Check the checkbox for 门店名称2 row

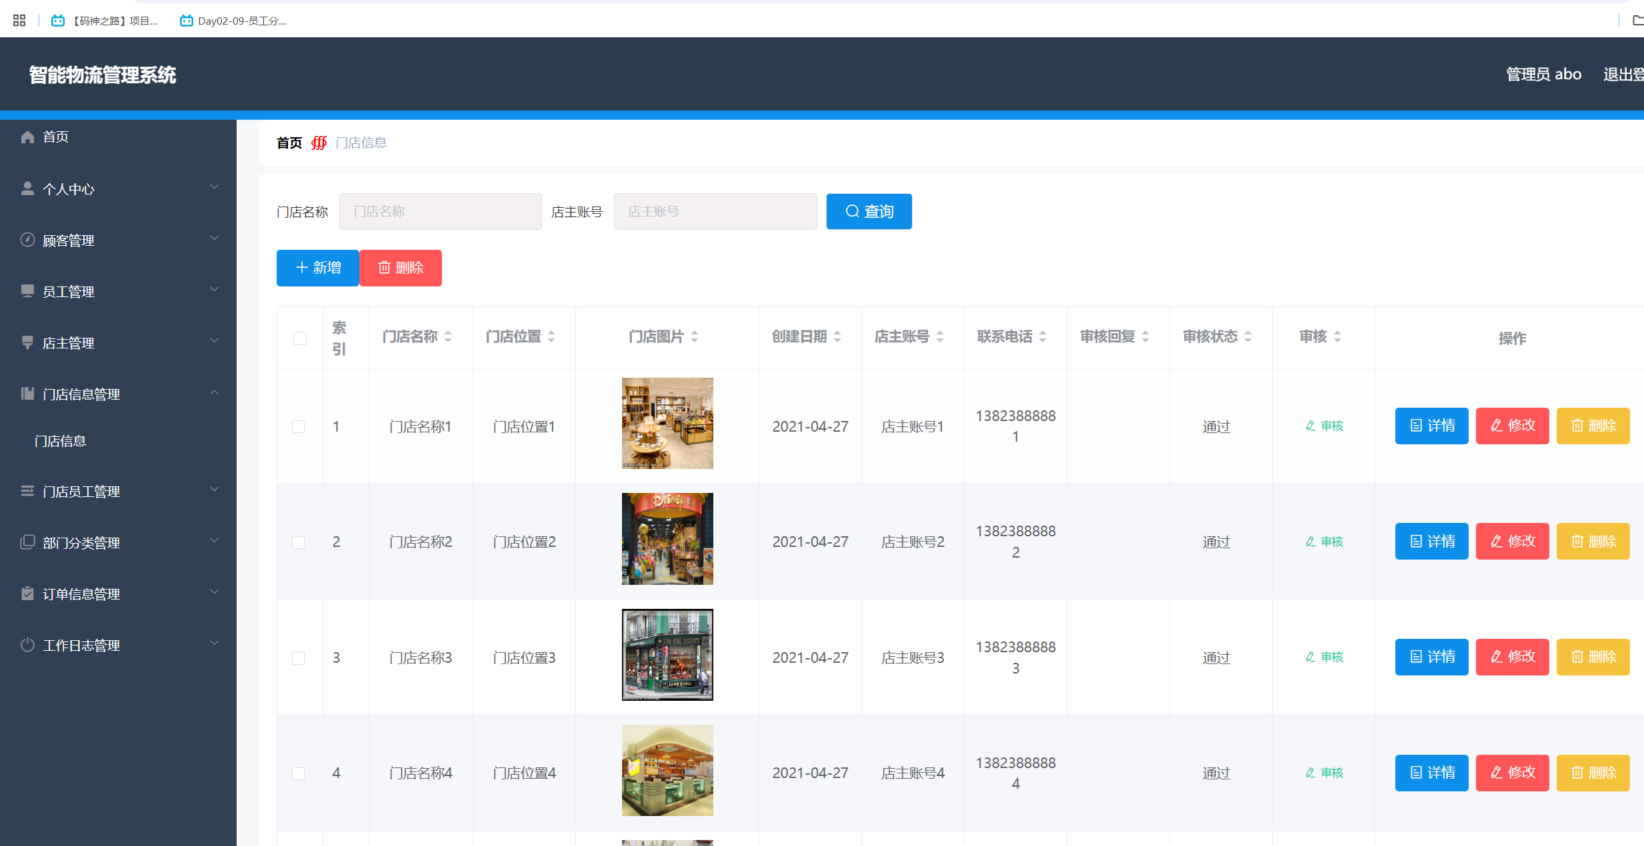click(299, 542)
